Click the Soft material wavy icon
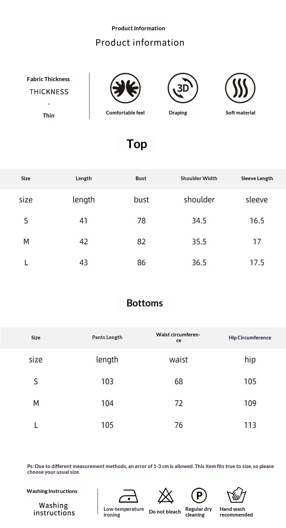This screenshot has height=528, width=286. click(240, 88)
